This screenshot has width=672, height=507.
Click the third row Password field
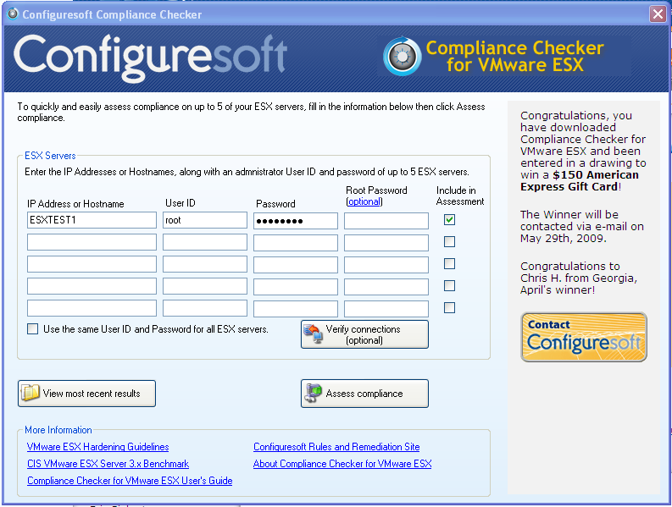coord(296,265)
